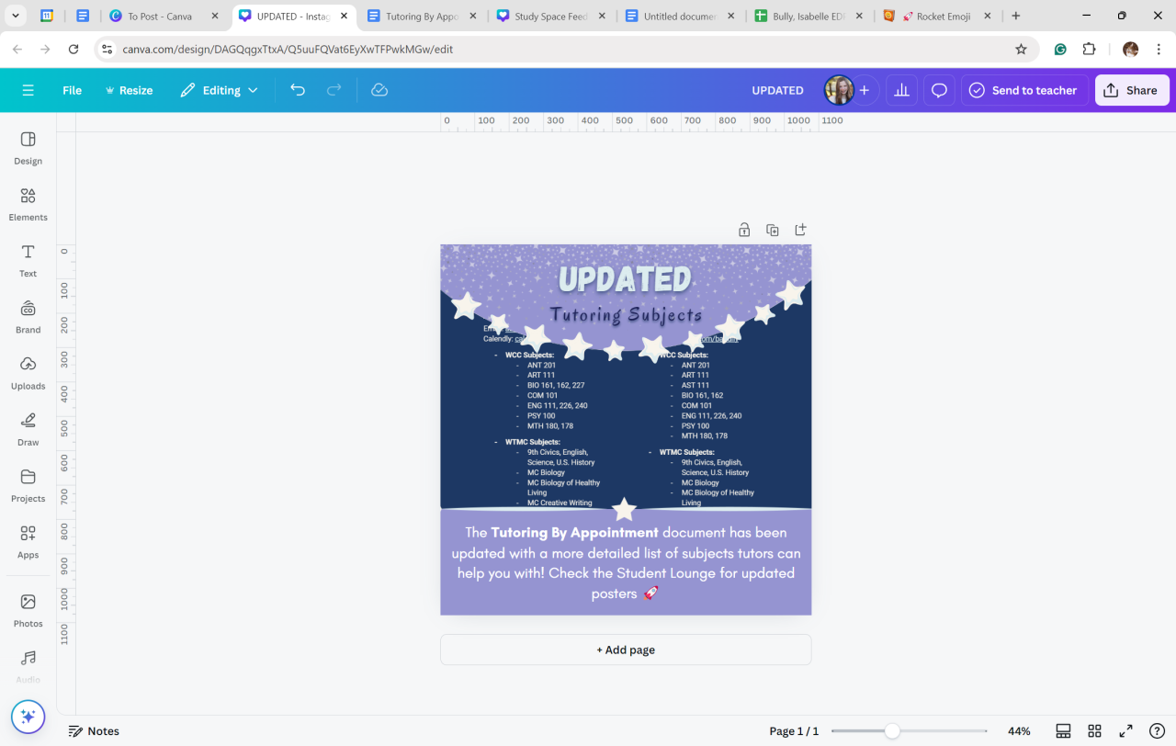Open the help question mark

(1157, 731)
